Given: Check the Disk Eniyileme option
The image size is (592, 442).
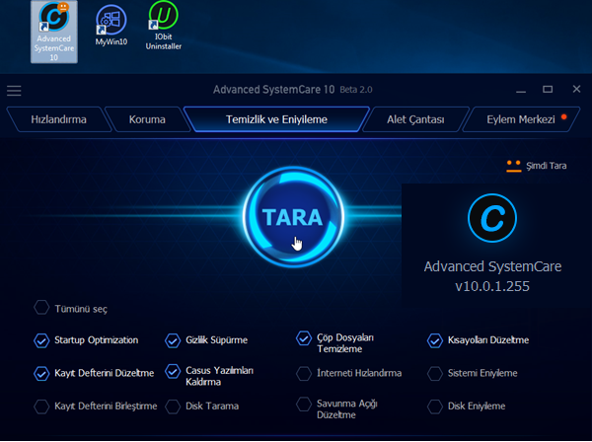Looking at the screenshot, I should coord(434,406).
